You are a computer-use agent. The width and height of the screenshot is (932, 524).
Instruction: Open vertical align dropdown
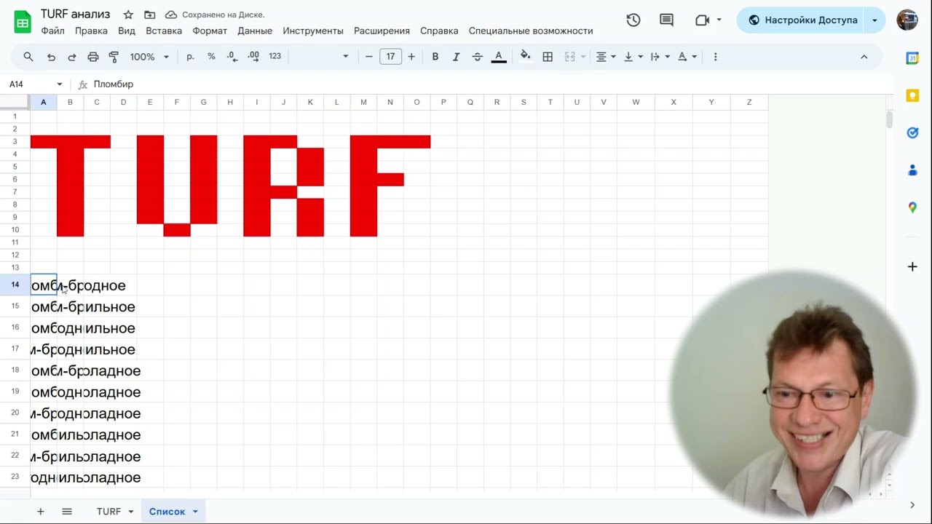pyautogui.click(x=633, y=56)
